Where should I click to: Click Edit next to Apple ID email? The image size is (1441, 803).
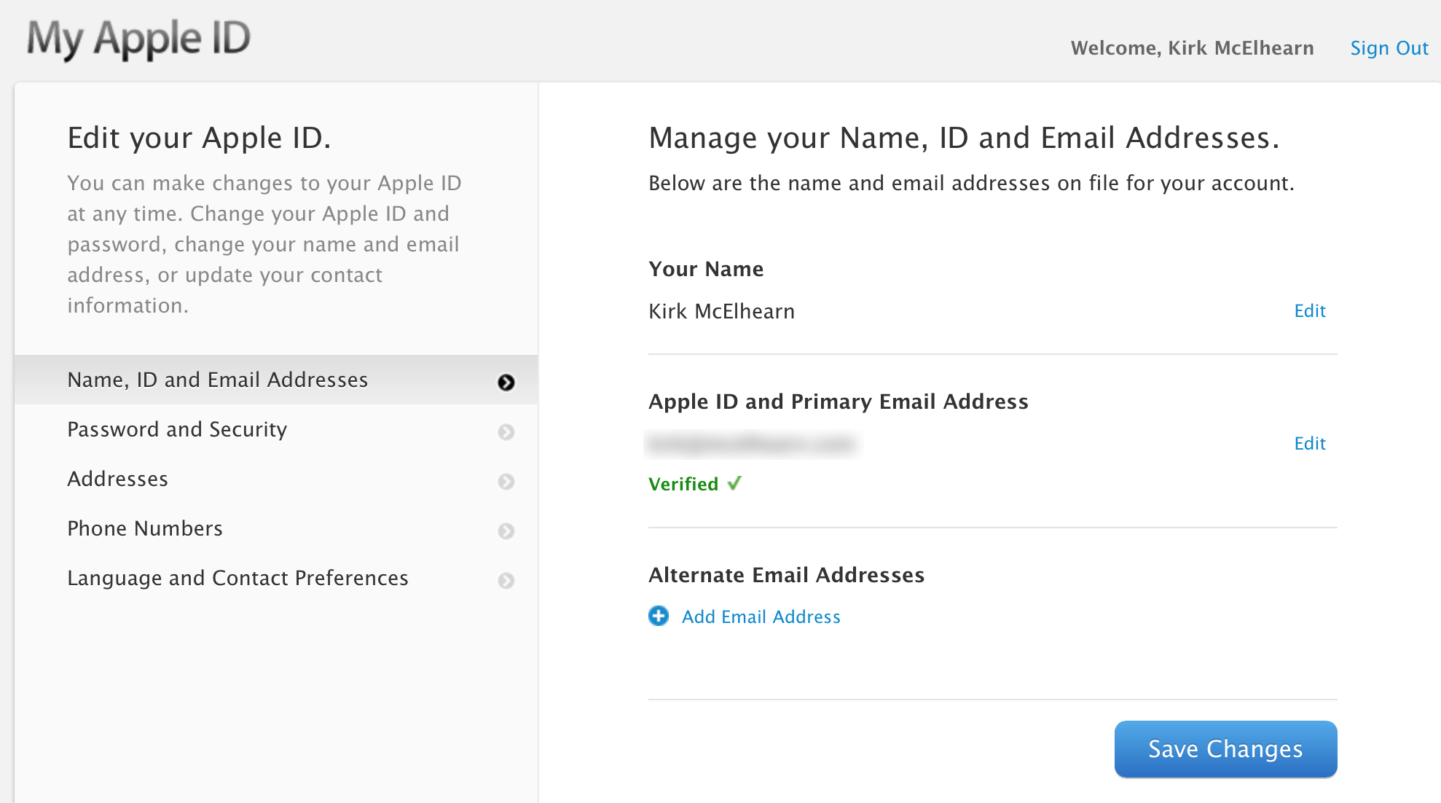pyautogui.click(x=1310, y=443)
